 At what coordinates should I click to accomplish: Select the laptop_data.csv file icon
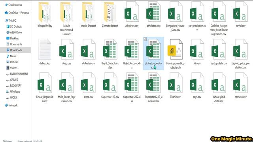coord(219,49)
